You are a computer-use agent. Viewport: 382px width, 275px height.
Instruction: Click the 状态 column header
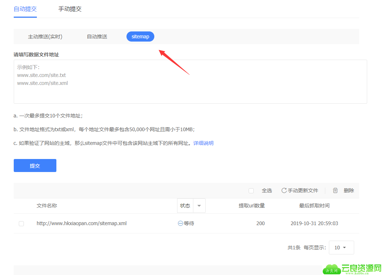click(x=185, y=206)
